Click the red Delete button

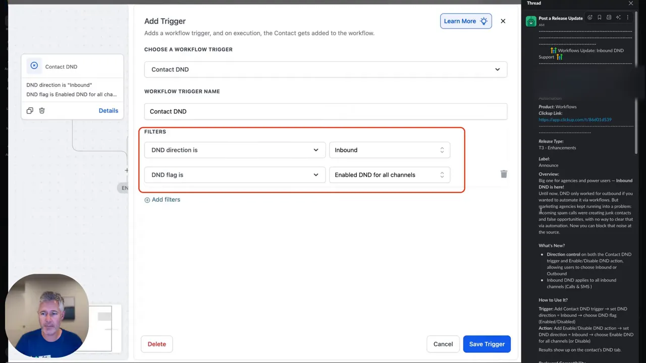(x=156, y=344)
